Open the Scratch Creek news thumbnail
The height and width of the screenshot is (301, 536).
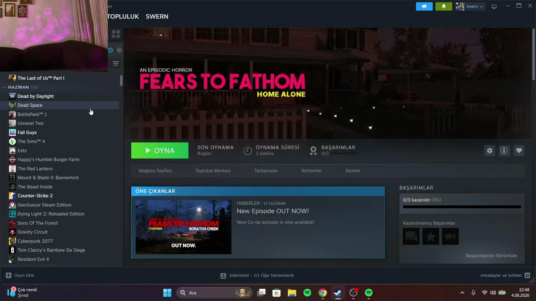point(183,227)
